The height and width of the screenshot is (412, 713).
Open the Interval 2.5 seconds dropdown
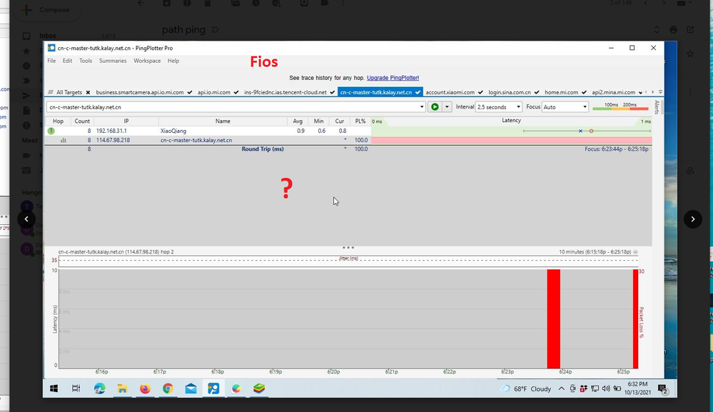499,107
